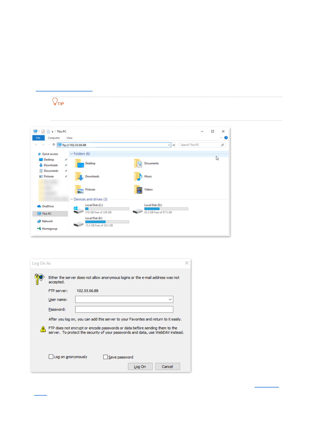
Task: Click the New folder quick access toolbar icon
Action: (x=48, y=131)
